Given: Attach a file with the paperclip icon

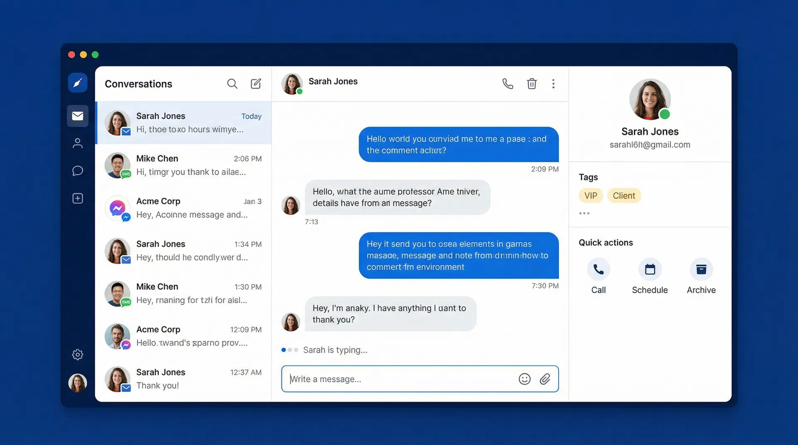Looking at the screenshot, I should point(545,379).
